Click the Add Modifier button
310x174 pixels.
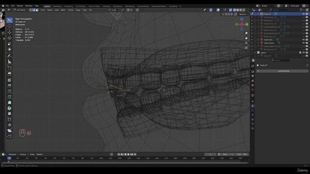(x=282, y=71)
